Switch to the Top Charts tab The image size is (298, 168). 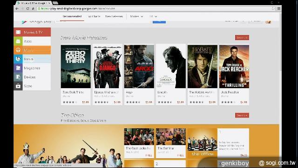(94, 16)
